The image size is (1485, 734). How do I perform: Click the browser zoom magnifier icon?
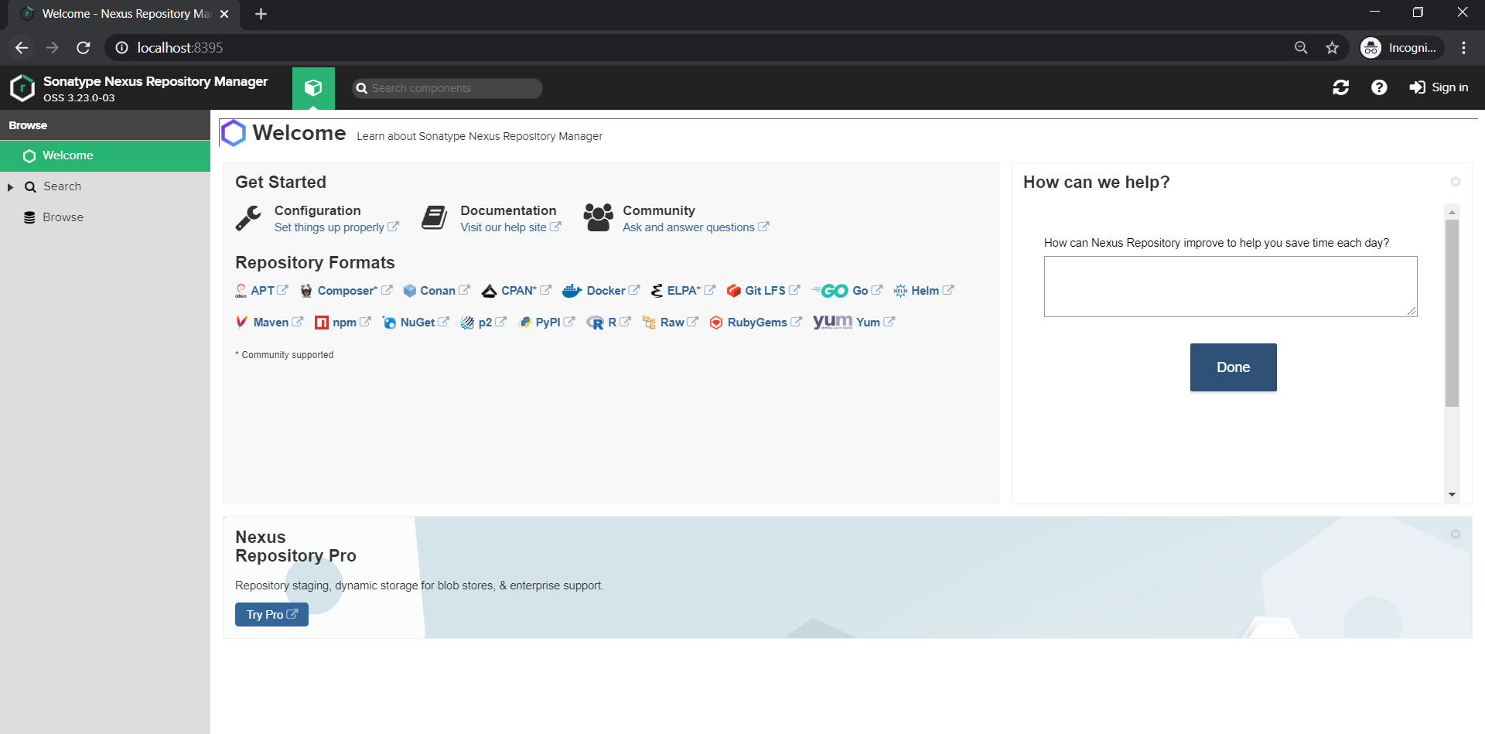[x=1301, y=48]
